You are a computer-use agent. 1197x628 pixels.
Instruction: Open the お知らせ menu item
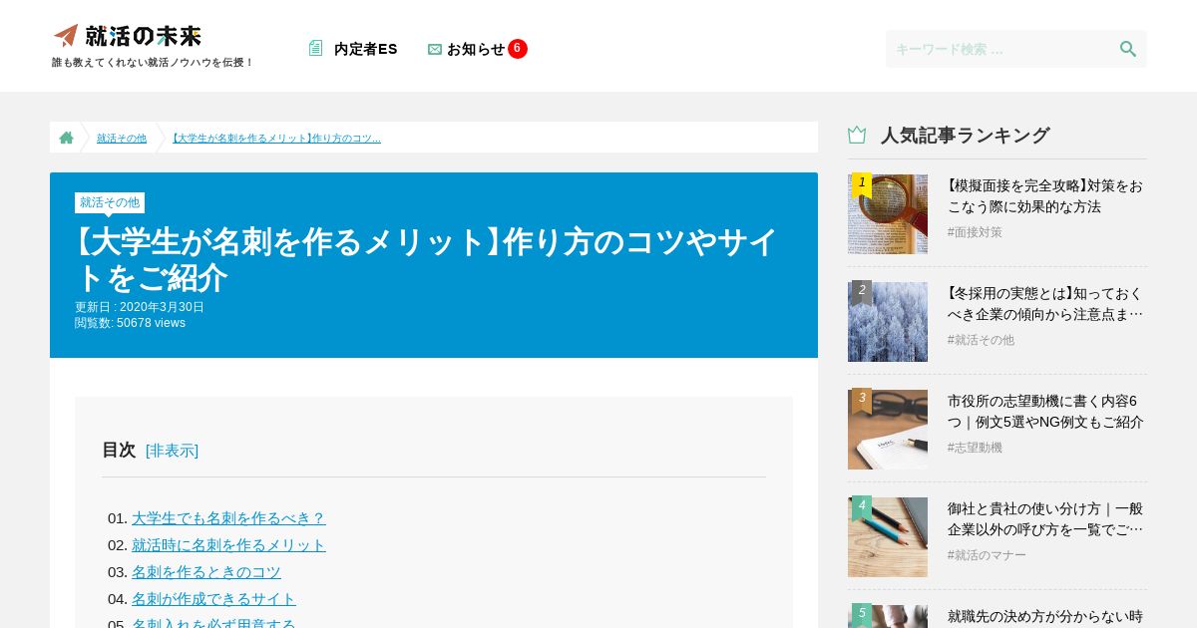tap(476, 49)
